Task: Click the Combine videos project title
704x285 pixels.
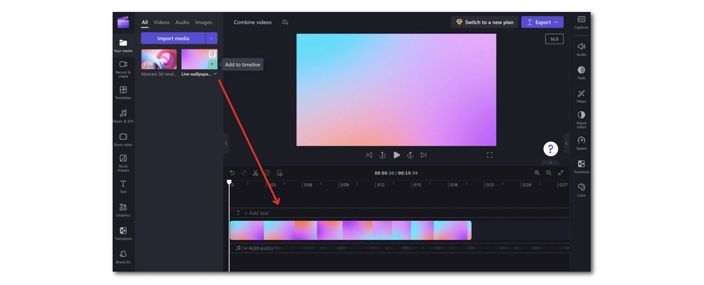Action: tap(252, 22)
